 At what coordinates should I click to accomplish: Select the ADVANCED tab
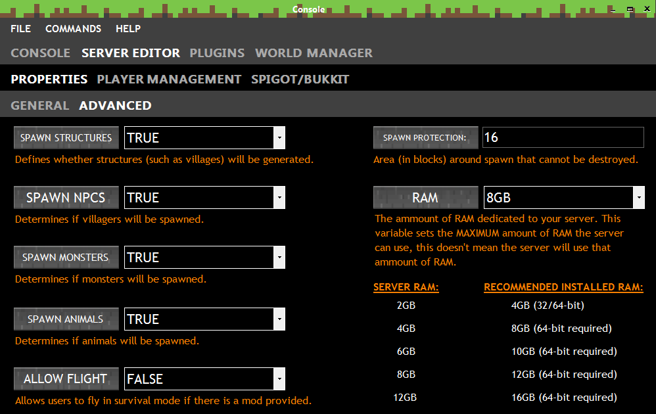115,104
